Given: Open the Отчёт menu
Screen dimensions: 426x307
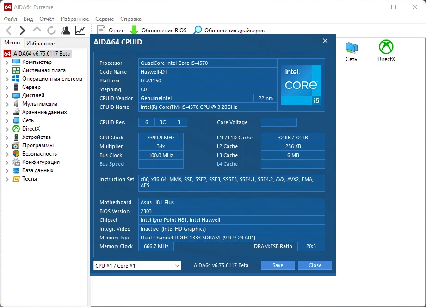Looking at the screenshot, I should (47, 19).
